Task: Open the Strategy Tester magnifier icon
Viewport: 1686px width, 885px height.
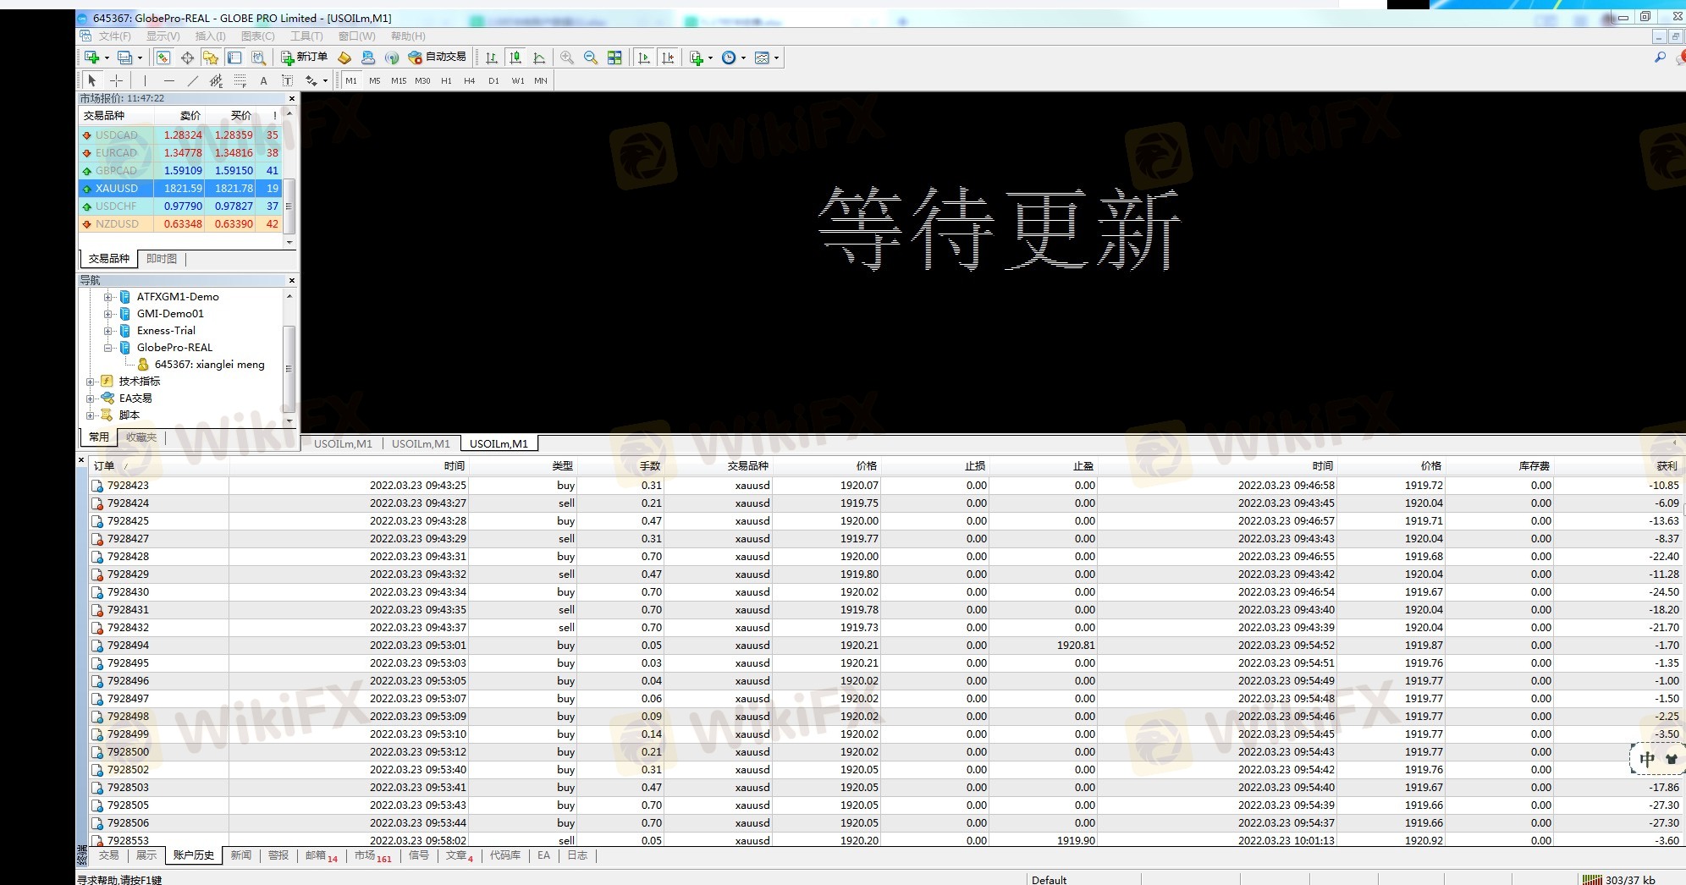Action: tap(258, 58)
